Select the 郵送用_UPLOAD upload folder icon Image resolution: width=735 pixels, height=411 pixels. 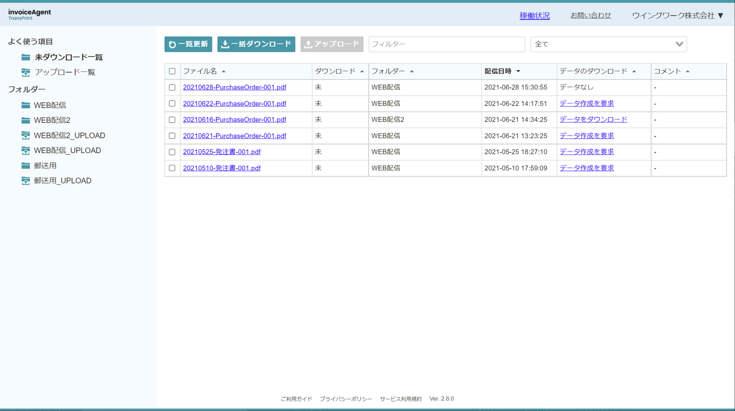25,180
